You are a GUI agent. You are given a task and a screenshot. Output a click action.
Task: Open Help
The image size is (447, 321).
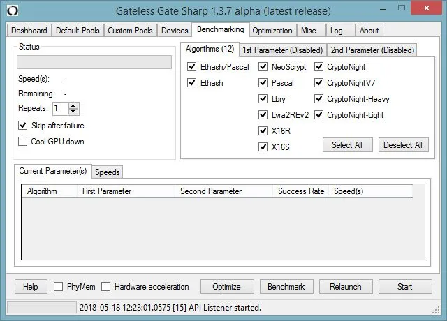point(31,287)
